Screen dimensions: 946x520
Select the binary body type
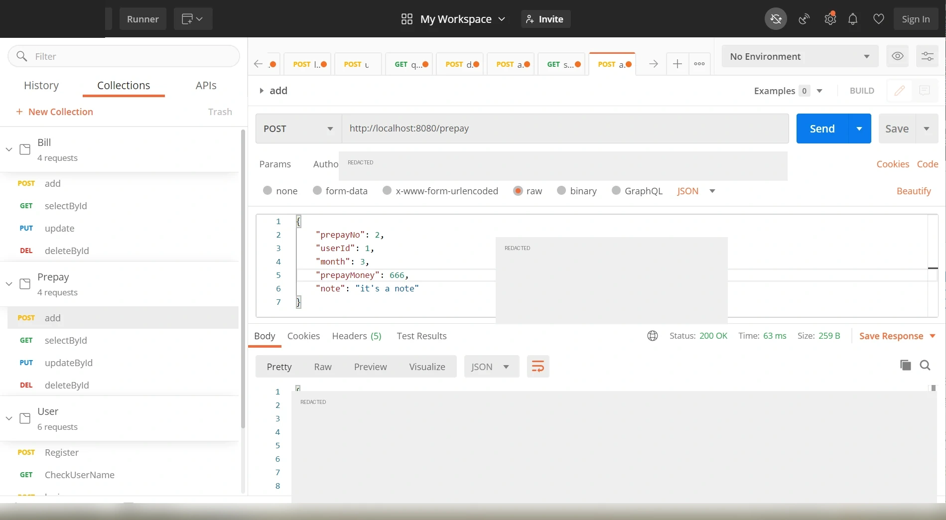561,190
